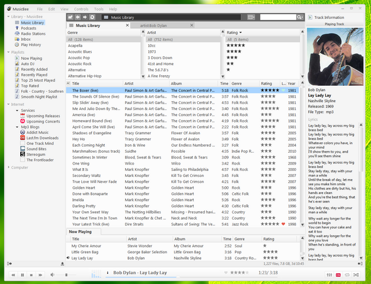This screenshot has width=371, height=284.
Task: Expand the Computer section
Action: (8, 167)
